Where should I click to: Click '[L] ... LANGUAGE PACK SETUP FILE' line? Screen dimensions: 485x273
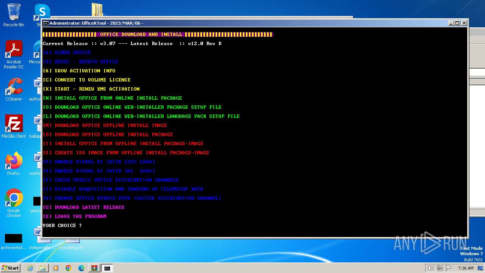click(x=141, y=116)
